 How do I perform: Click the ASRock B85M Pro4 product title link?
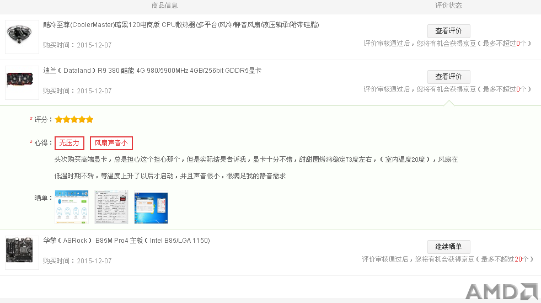(x=126, y=241)
